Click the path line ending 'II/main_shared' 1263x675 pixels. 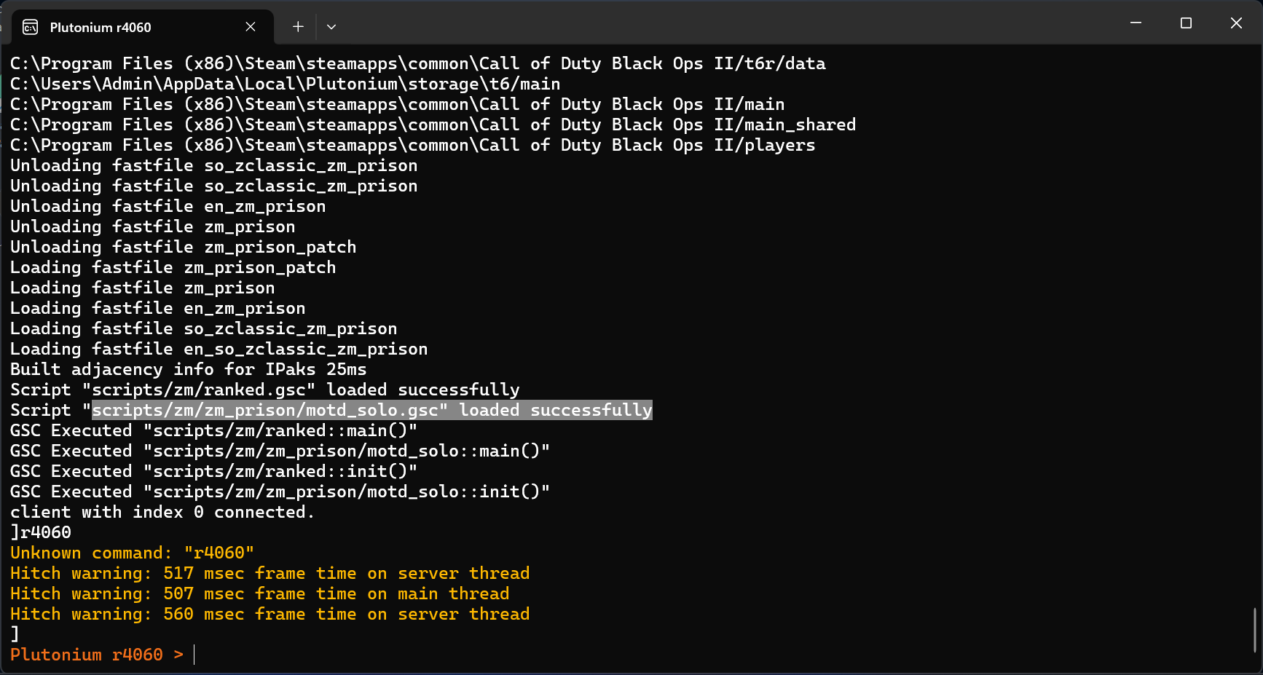pos(433,125)
